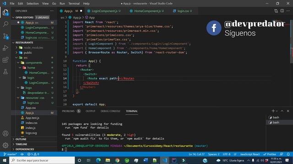Click Spaces: 2 indentation setting
The width and height of the screenshot is (293, 164).
214,154
